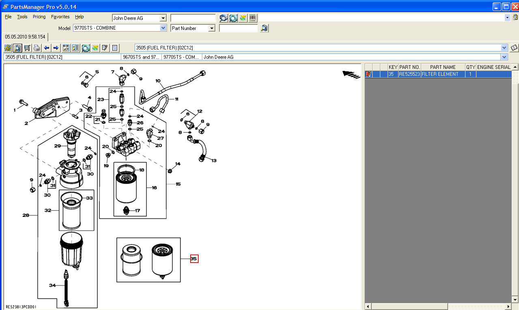Screen dimensions: 519x310
Task: Open the File menu
Action: coord(8,17)
